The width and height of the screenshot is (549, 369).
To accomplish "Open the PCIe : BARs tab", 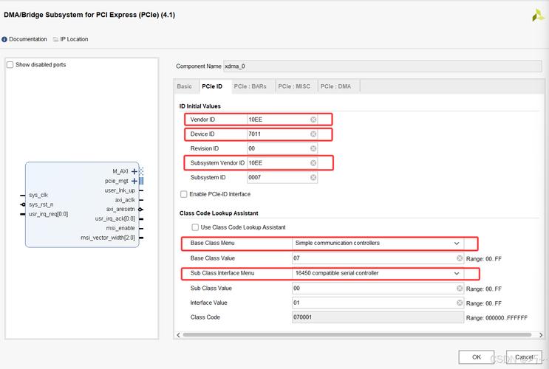I will click(250, 86).
